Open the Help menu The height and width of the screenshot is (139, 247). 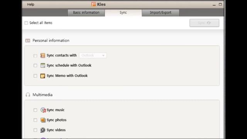30,4
